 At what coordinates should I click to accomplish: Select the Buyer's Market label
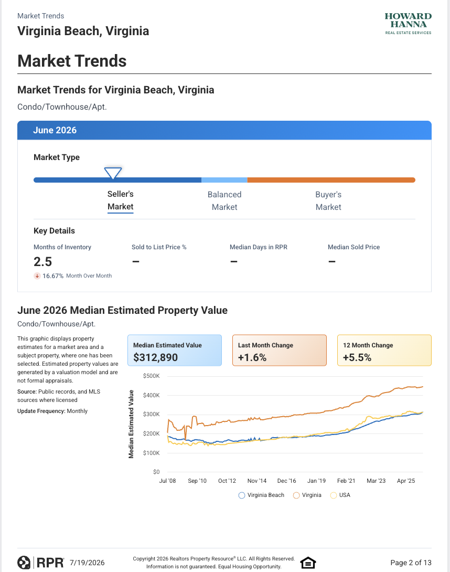pos(328,200)
